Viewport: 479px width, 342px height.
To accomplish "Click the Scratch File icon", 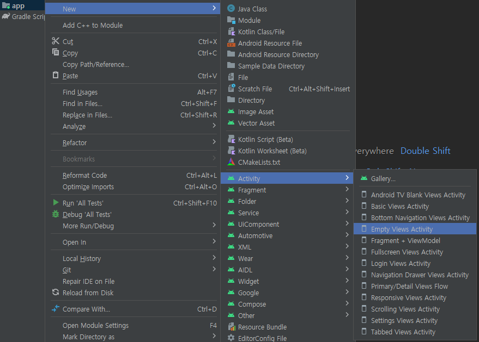I will [231, 89].
